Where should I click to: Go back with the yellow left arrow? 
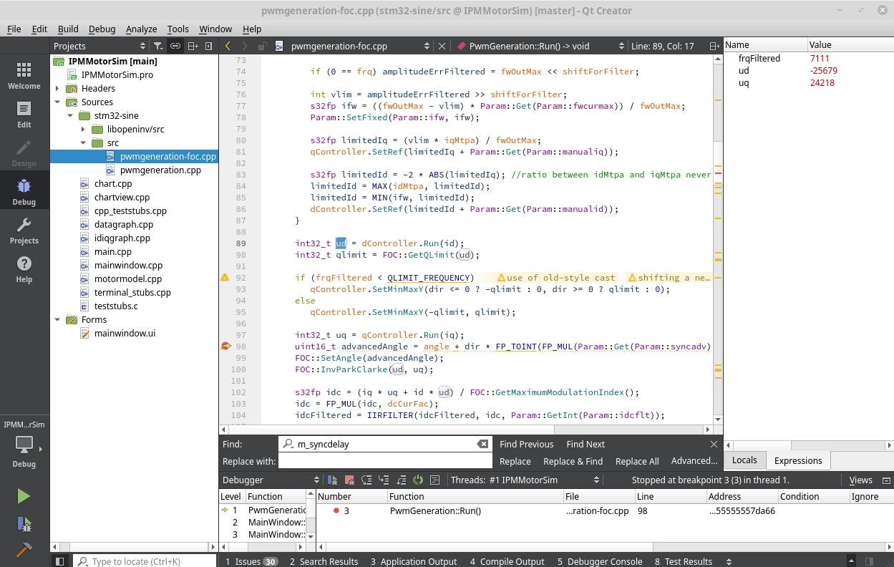tap(228, 46)
